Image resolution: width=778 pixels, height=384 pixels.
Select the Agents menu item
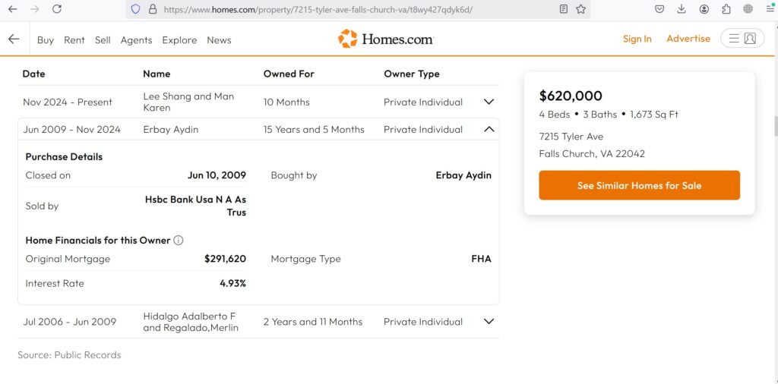[136, 40]
